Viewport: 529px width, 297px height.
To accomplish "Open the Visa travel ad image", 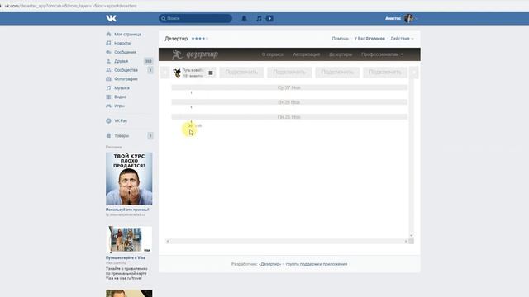I will [129, 239].
